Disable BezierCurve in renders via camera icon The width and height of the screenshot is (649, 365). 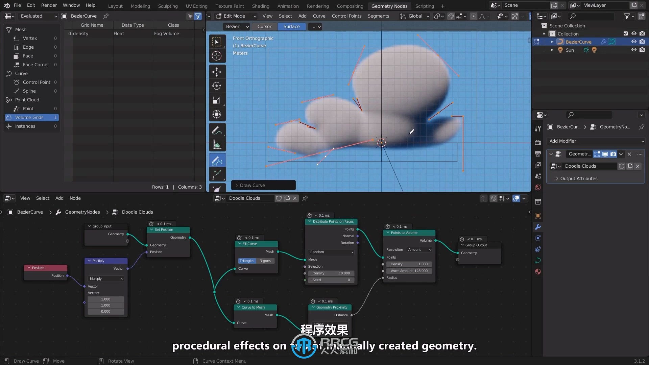click(x=642, y=42)
